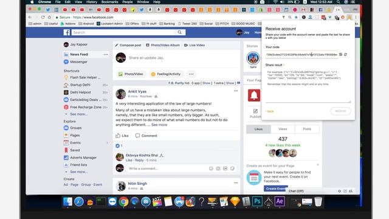Go back using the back link in the popup
The width and height of the screenshot is (389, 219).
[270, 111]
